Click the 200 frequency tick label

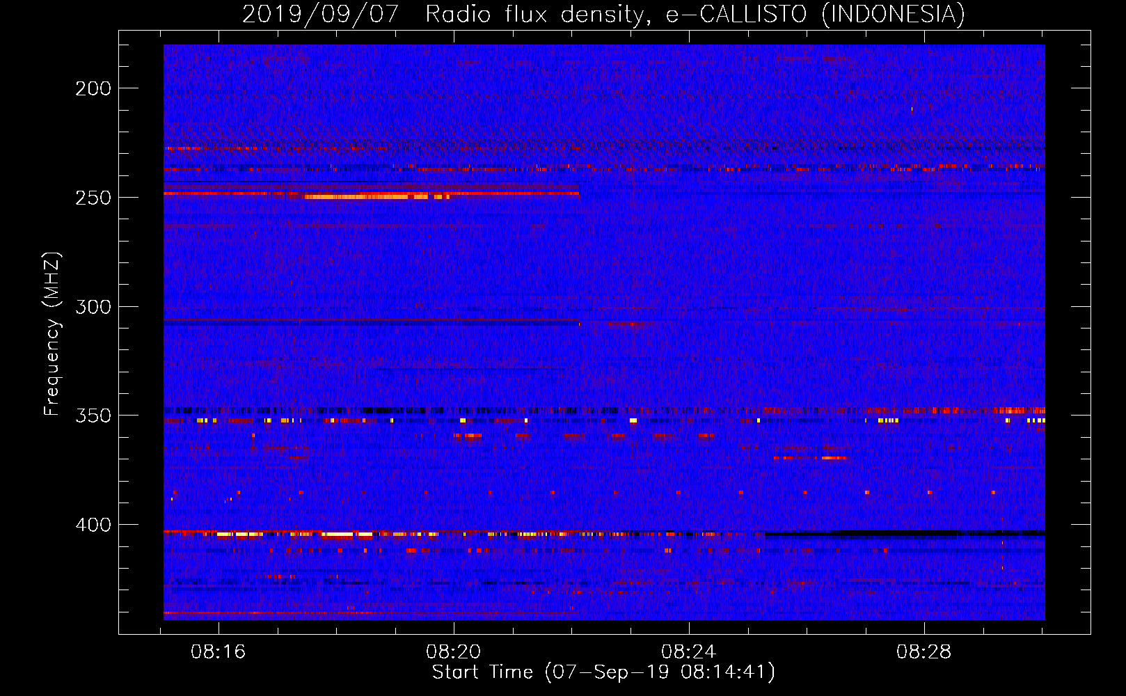coord(93,88)
